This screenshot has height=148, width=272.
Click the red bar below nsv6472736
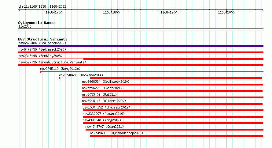[141, 52]
